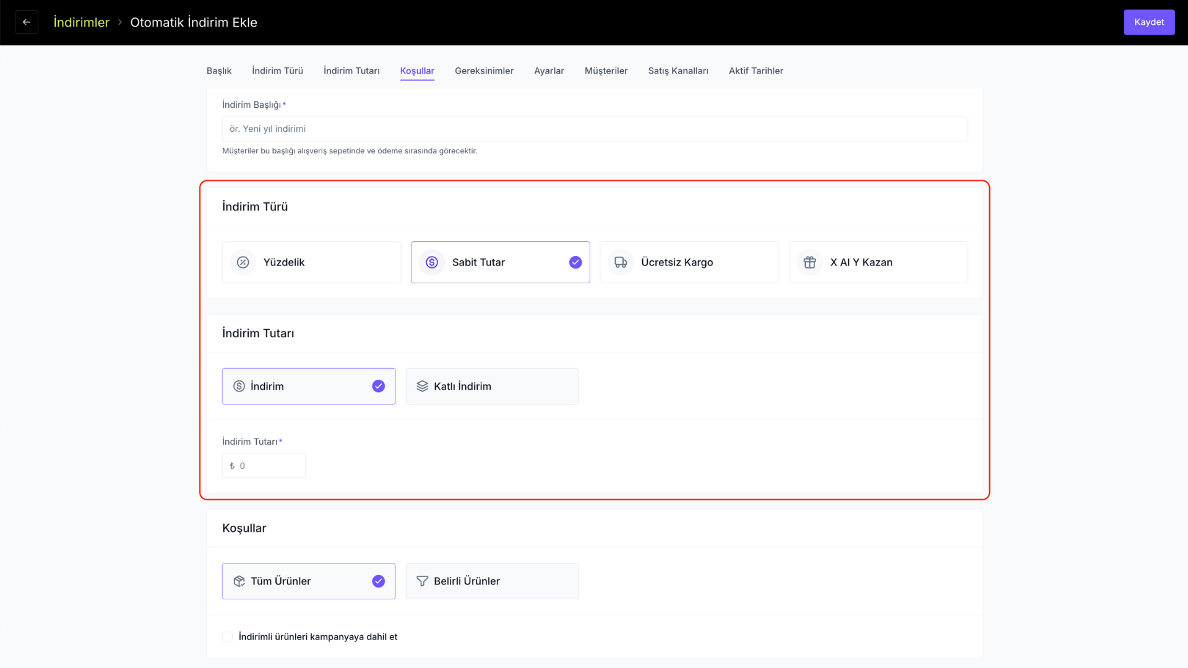Open the İndirimler breadcrumb link

(81, 22)
